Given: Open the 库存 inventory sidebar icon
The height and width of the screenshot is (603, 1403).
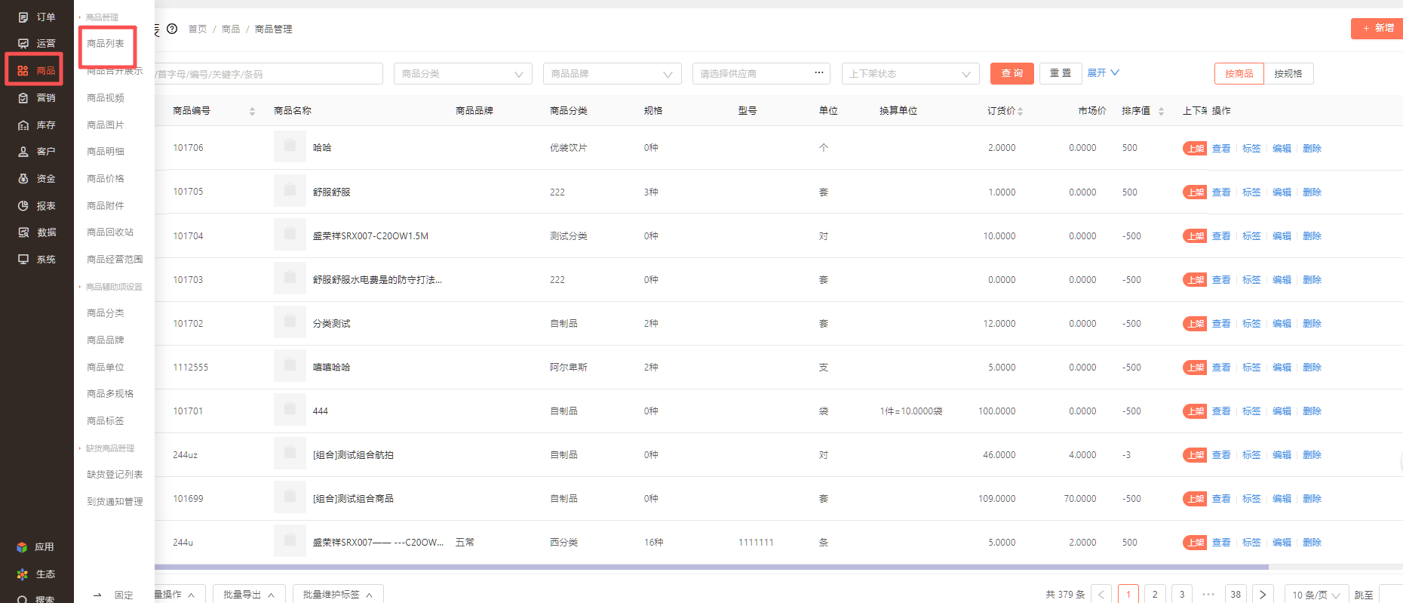Looking at the screenshot, I should click(23, 125).
